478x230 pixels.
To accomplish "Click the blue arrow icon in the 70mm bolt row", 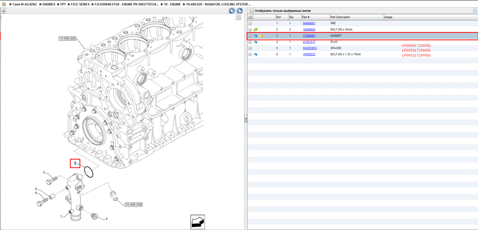I will point(255,55).
